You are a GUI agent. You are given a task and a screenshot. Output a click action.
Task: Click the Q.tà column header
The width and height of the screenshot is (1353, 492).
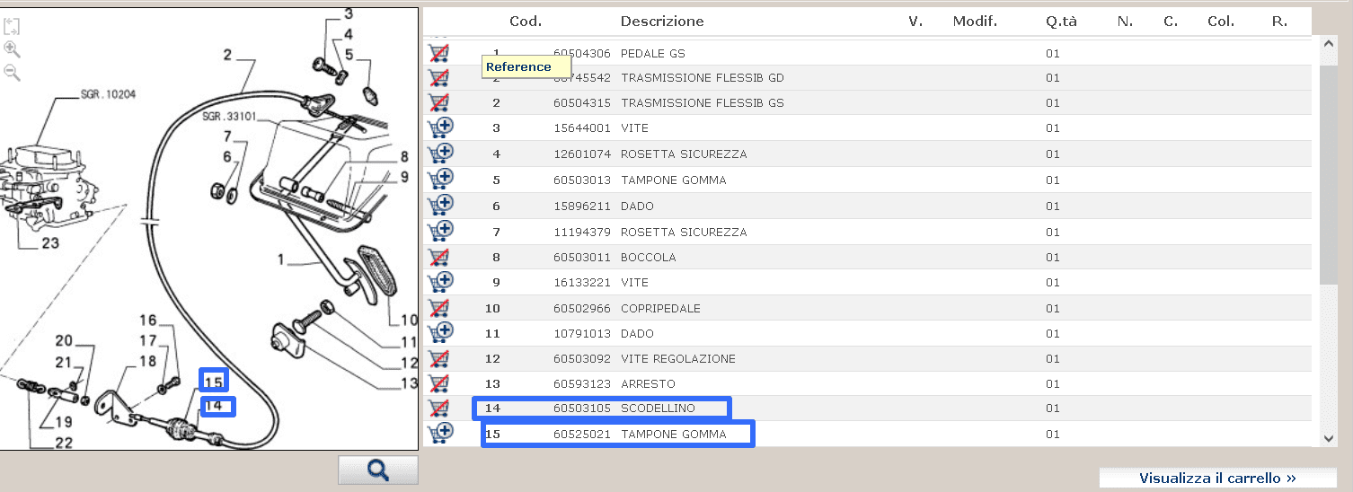coord(1061,21)
